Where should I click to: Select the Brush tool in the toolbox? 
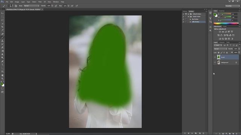(2, 37)
